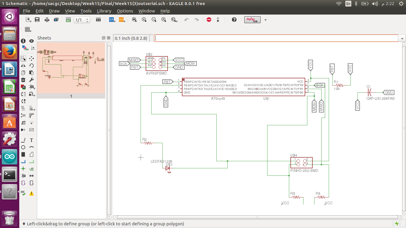Screen dimensions: 406x228
Task: Click the red Stop command button
Action: (x=209, y=20)
